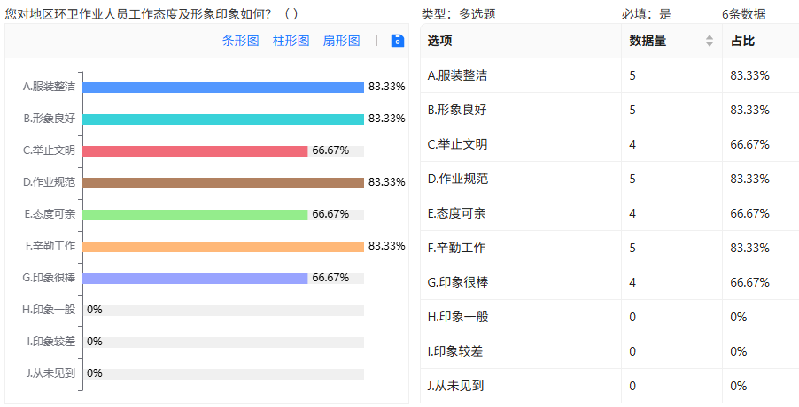This screenshot has height=407, width=799.
Task: Click the 选项 column header
Action: [x=440, y=41]
